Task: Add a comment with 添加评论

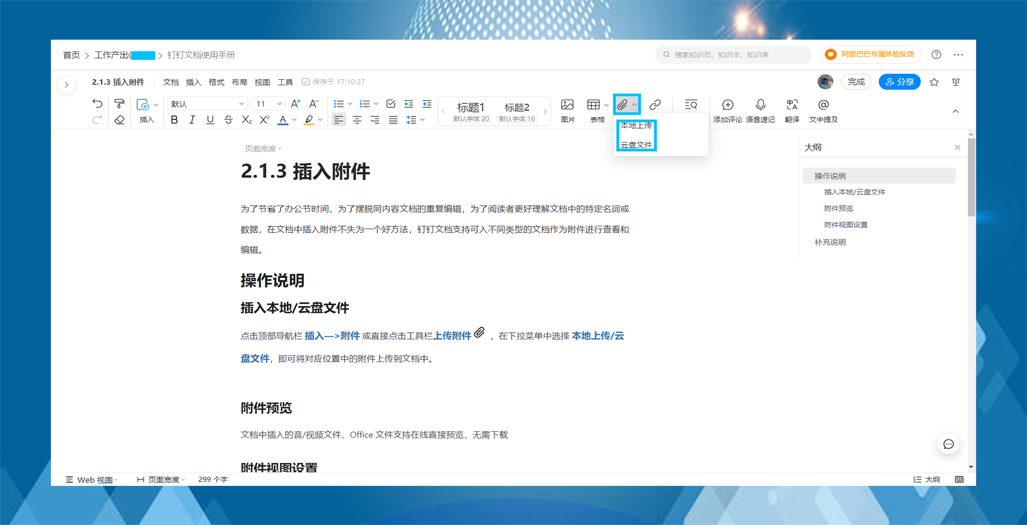Action: tap(728, 110)
